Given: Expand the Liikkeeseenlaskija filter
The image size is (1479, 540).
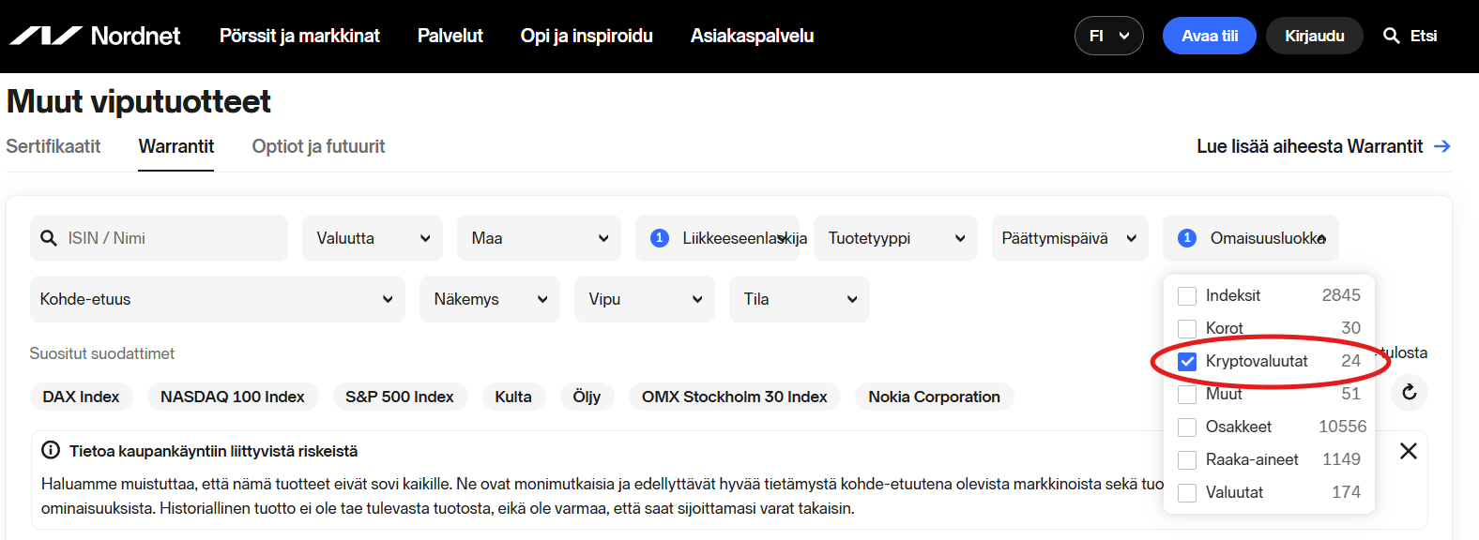Looking at the screenshot, I should [717, 238].
